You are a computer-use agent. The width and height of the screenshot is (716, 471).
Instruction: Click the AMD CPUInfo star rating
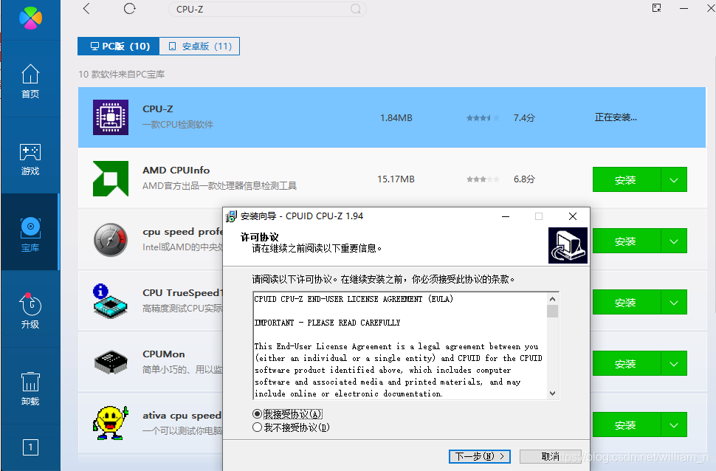coord(483,179)
